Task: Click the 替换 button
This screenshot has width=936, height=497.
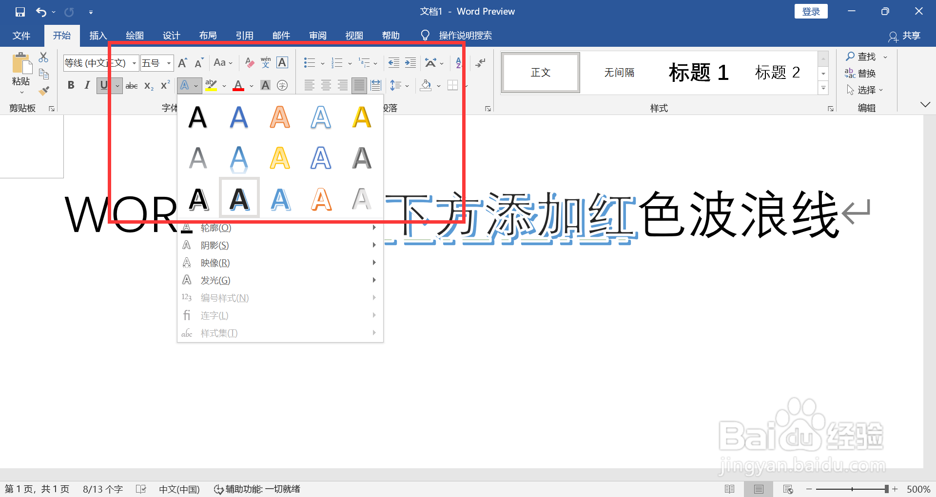Action: (860, 74)
